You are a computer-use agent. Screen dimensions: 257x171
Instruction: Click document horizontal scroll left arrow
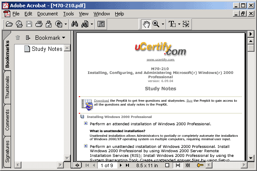[209, 165]
